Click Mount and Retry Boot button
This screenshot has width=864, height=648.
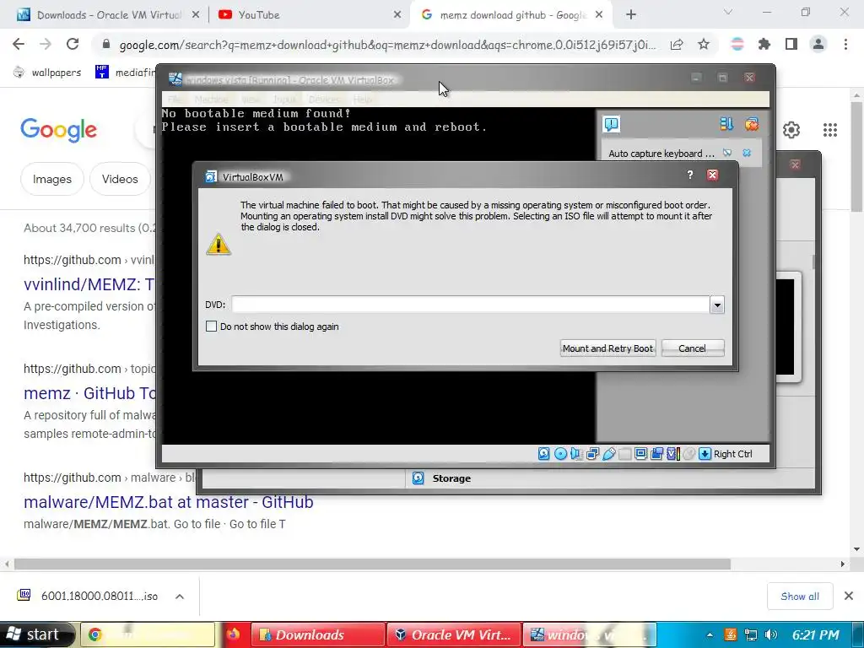click(x=607, y=348)
